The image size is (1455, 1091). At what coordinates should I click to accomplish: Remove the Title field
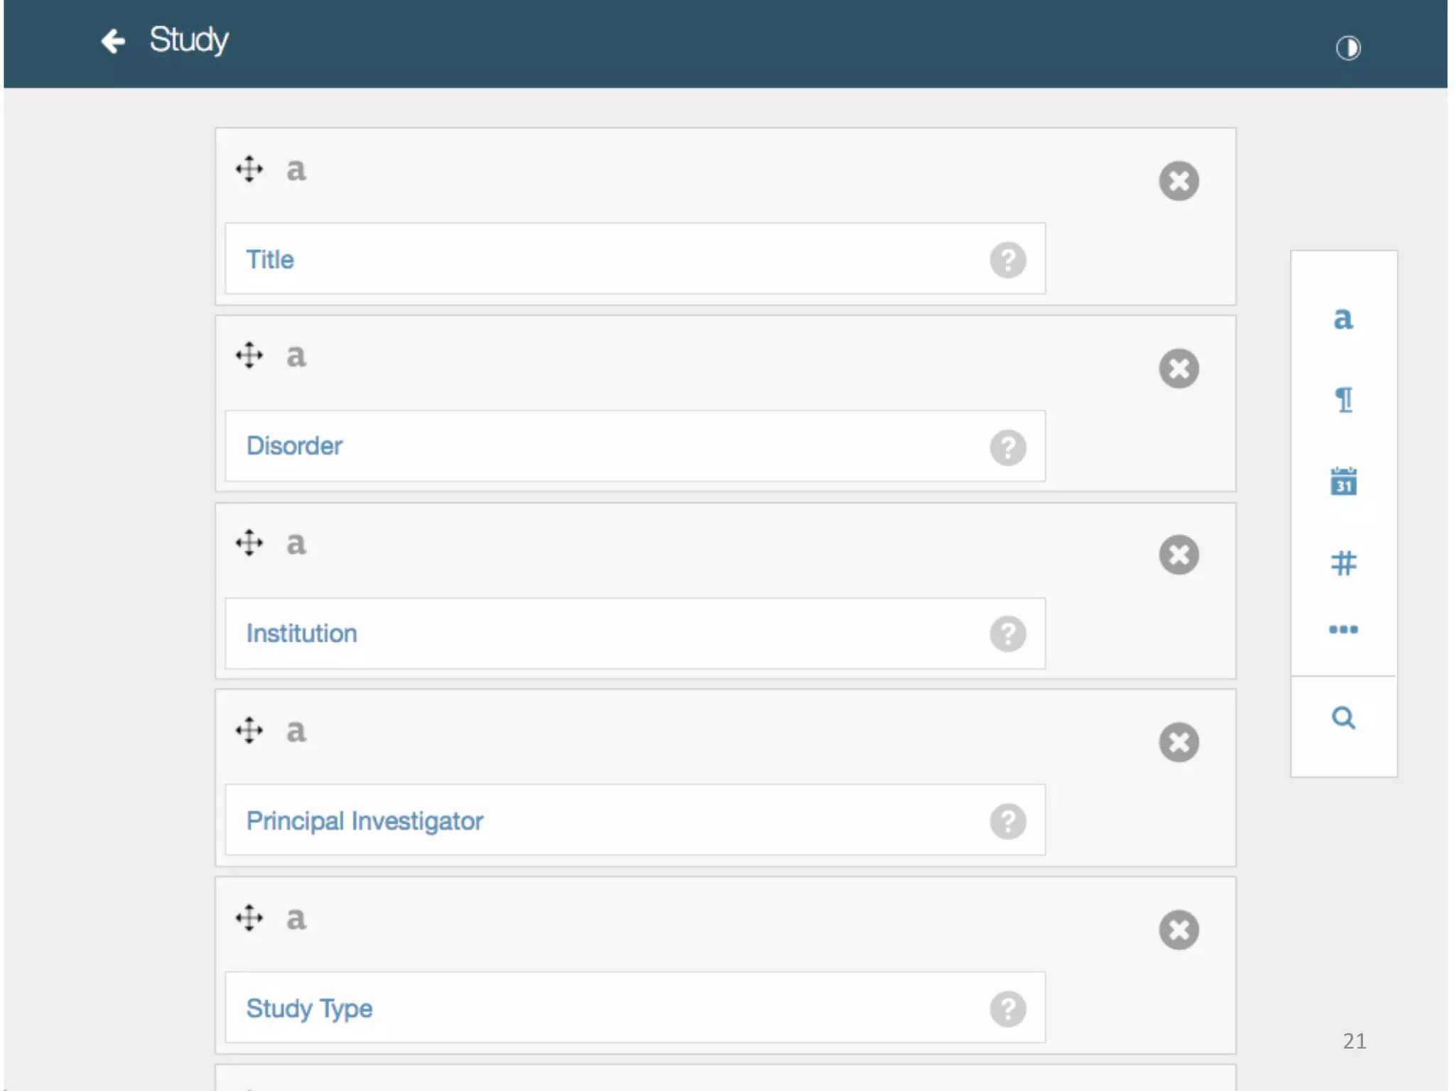[x=1179, y=181]
